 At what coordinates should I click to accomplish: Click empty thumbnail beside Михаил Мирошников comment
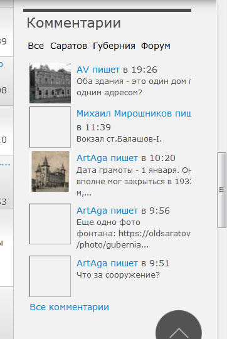tap(50, 127)
